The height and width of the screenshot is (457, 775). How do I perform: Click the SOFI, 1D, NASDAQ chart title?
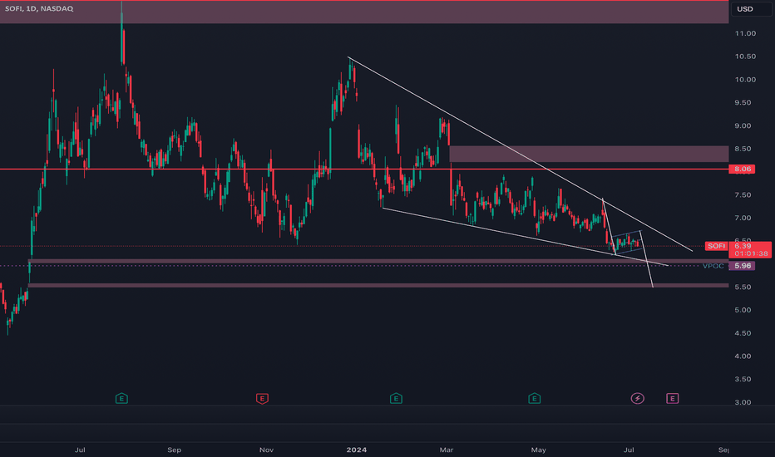[x=39, y=8]
